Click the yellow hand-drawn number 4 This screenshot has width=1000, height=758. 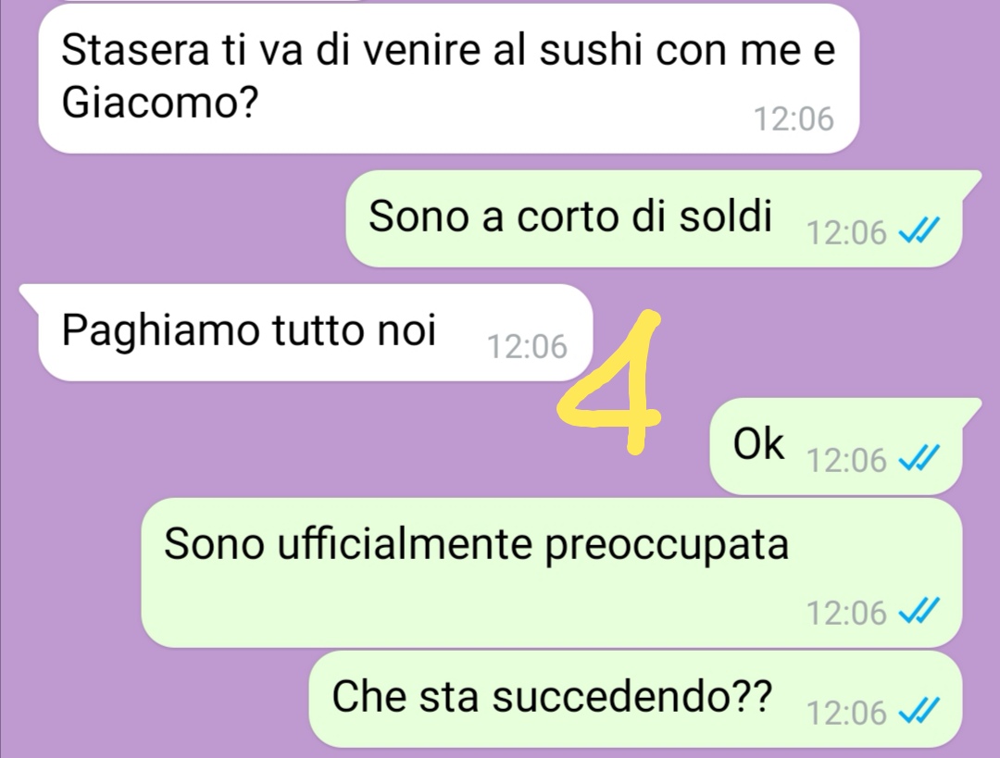pyautogui.click(x=611, y=382)
